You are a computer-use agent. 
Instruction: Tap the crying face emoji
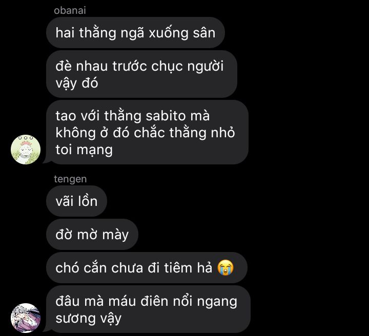coord(225,267)
